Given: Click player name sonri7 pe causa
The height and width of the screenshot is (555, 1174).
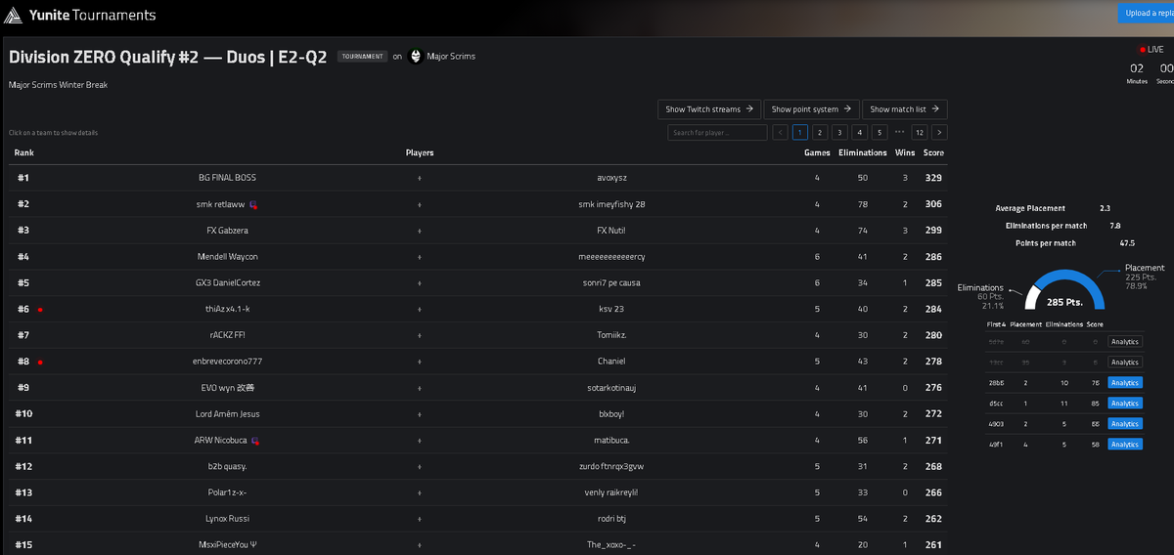Looking at the screenshot, I should pos(611,283).
